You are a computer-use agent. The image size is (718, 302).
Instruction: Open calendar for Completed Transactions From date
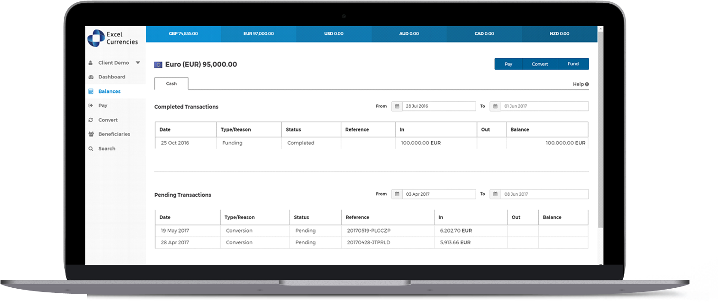pyautogui.click(x=397, y=106)
